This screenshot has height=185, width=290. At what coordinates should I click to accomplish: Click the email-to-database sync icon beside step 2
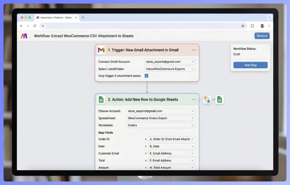pyautogui.click(x=207, y=100)
